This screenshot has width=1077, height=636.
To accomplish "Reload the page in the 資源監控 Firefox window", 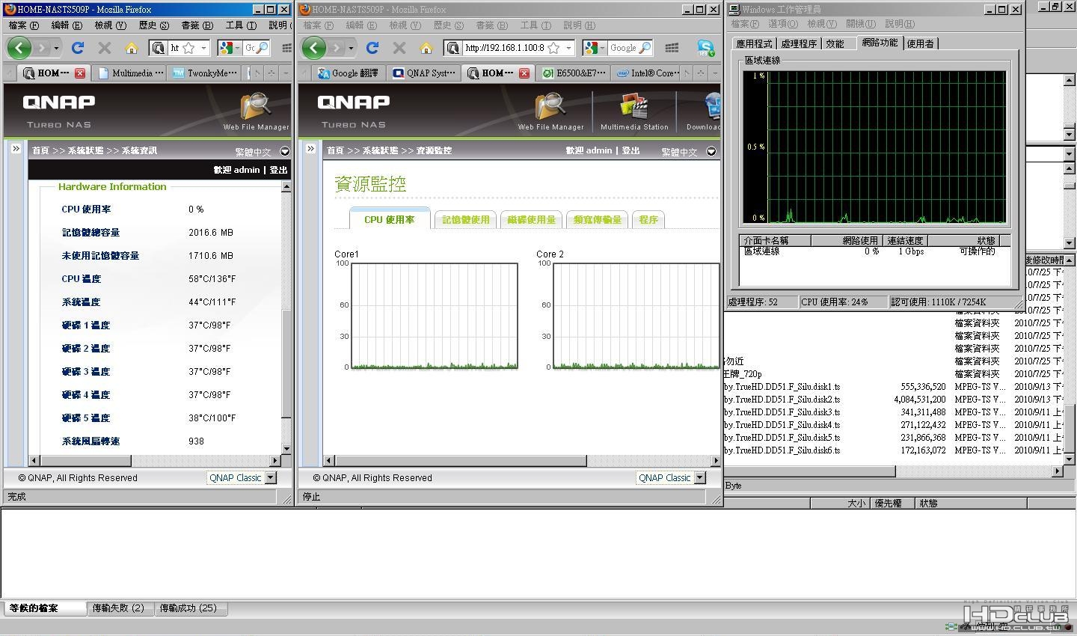I will 372,48.
